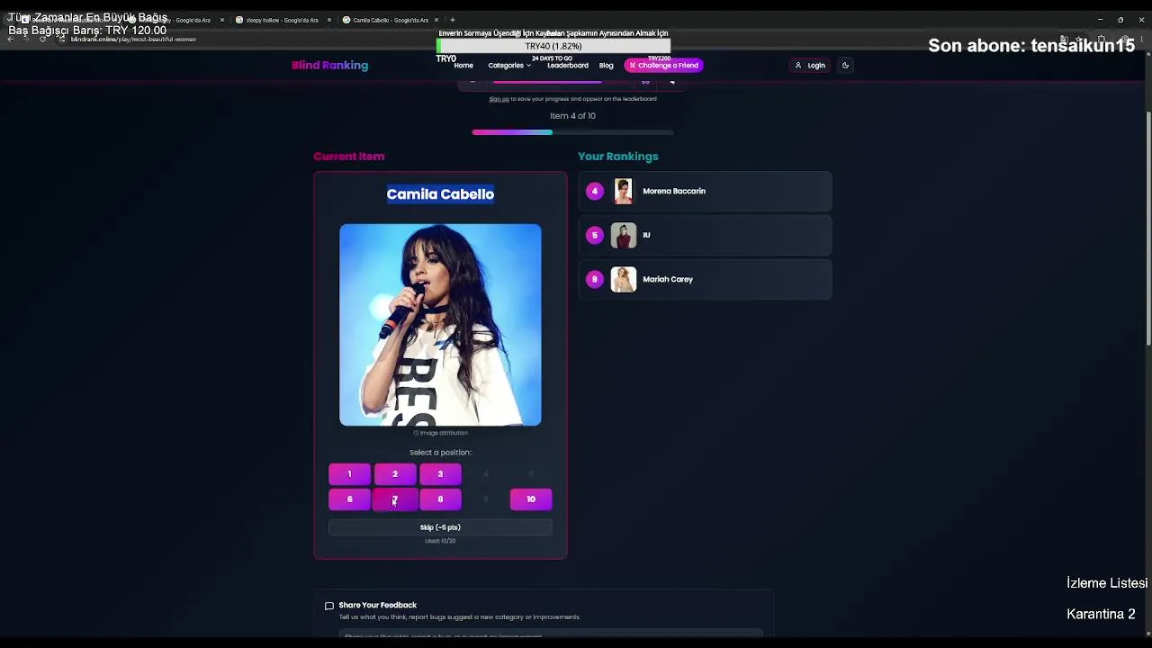Open the Challenge a Friend button
1152x648 pixels.
(x=663, y=65)
